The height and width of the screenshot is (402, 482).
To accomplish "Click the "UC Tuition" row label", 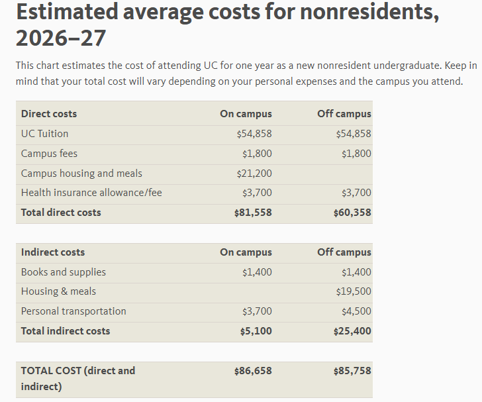I will [44, 134].
